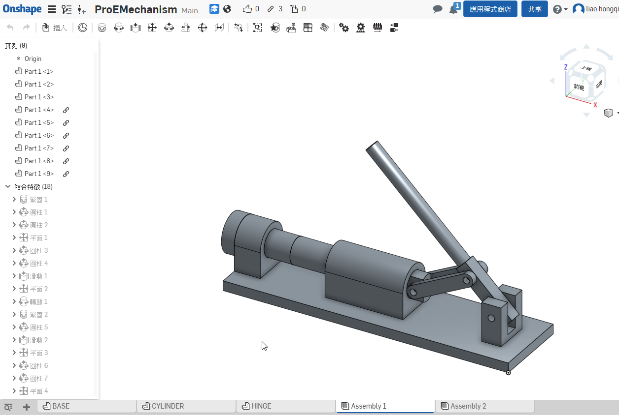
Task: Expand the 滑動 1 mate feature
Action: (x=14, y=276)
